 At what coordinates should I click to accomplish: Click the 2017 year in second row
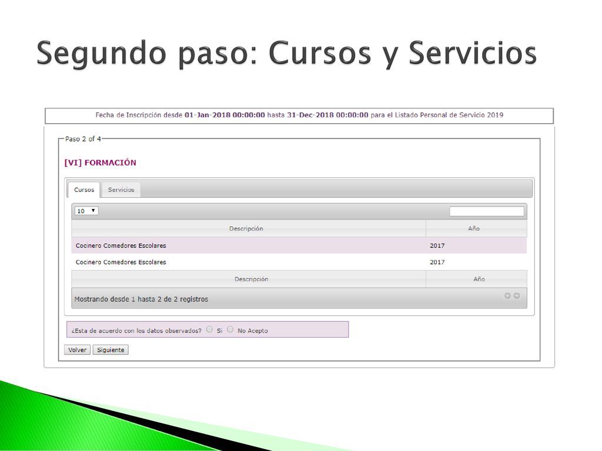[437, 262]
